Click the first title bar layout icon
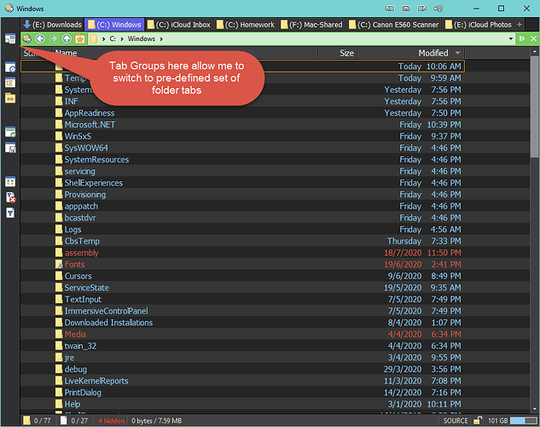Screen dimensions: 540x427 click(390, 9)
